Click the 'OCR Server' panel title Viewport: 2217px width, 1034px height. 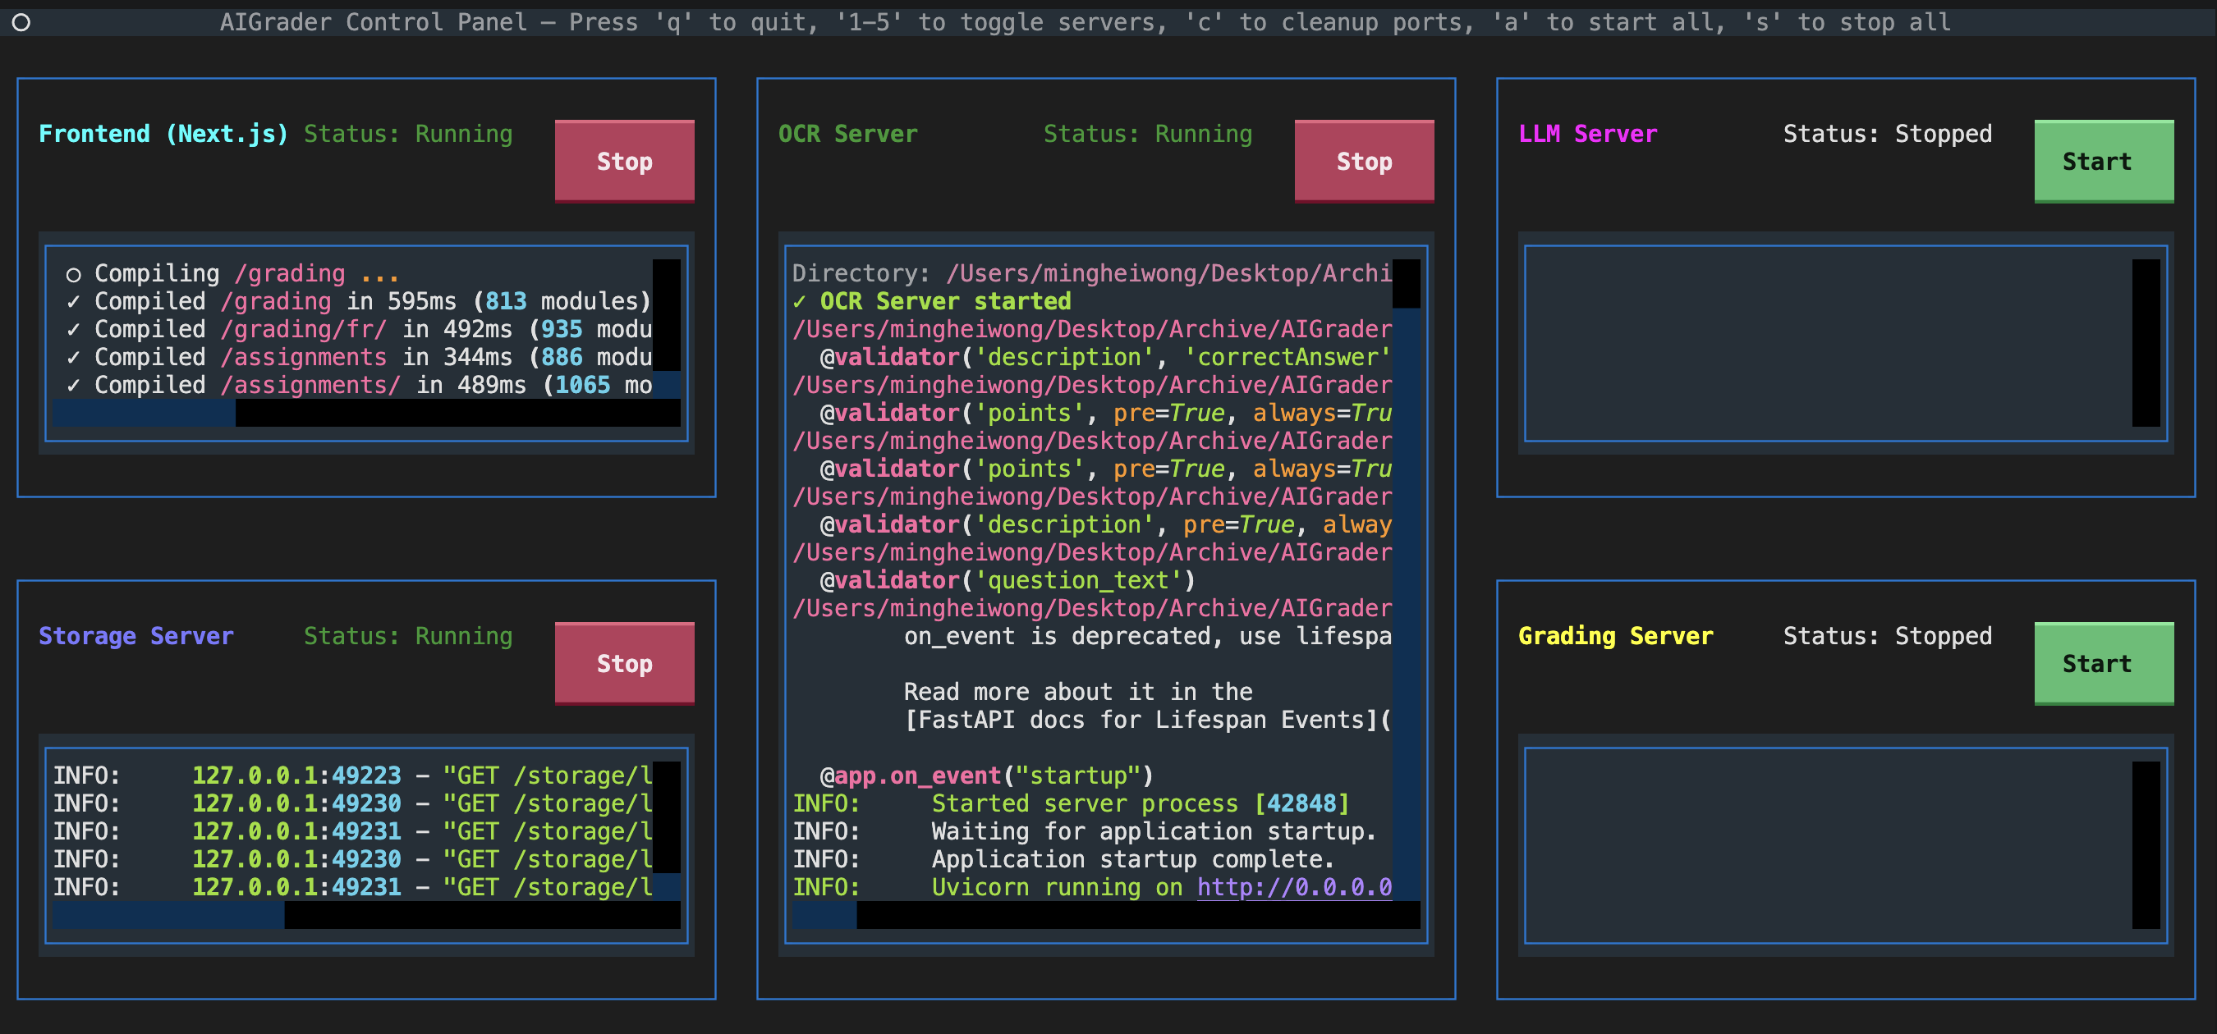[x=847, y=133]
